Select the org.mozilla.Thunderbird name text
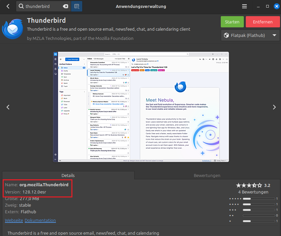 coord(44,185)
